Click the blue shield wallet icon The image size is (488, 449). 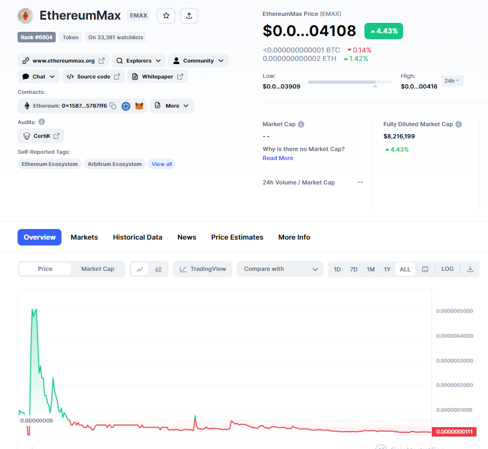(x=126, y=106)
